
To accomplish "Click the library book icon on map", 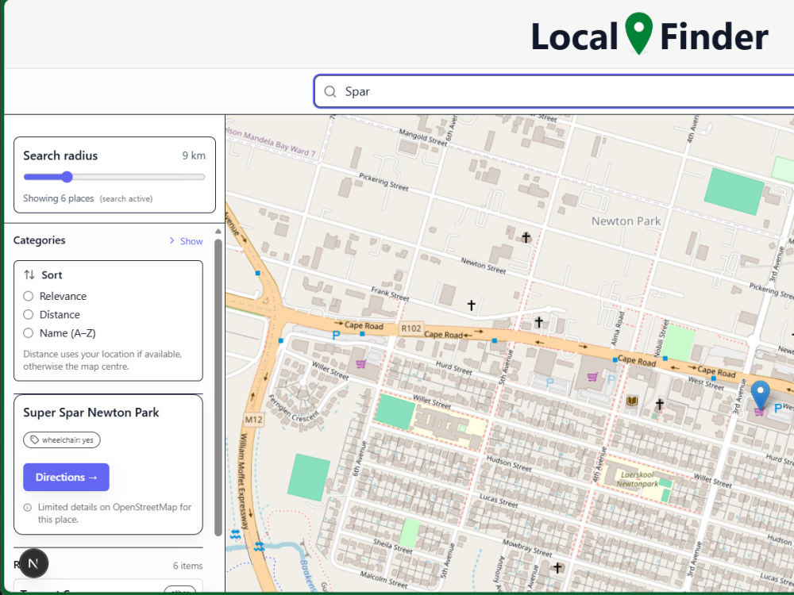I will pos(632,401).
